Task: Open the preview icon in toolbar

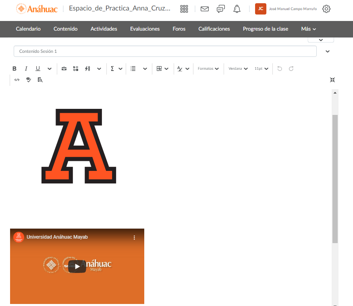Action: coord(40,80)
